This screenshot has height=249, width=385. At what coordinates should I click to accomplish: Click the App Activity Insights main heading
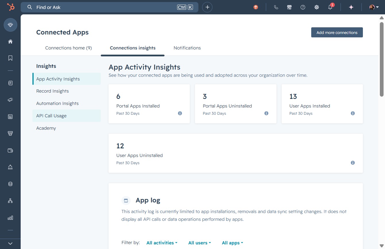tap(144, 67)
